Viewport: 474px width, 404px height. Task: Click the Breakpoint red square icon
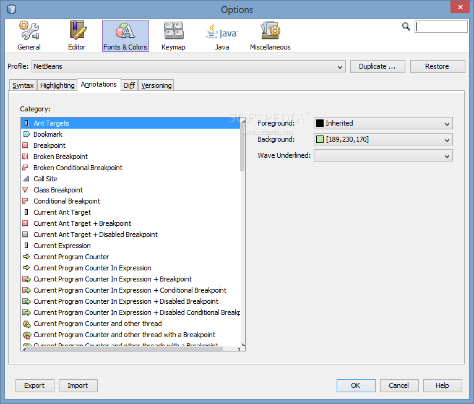[x=25, y=145]
